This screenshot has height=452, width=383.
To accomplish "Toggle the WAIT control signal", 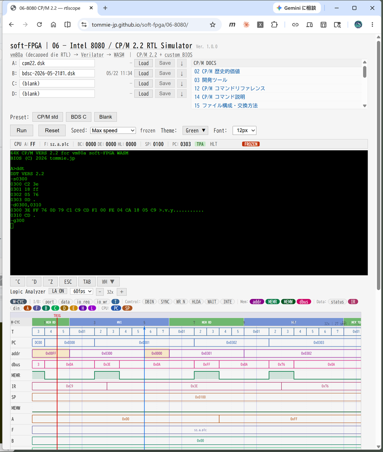I will 212,302.
